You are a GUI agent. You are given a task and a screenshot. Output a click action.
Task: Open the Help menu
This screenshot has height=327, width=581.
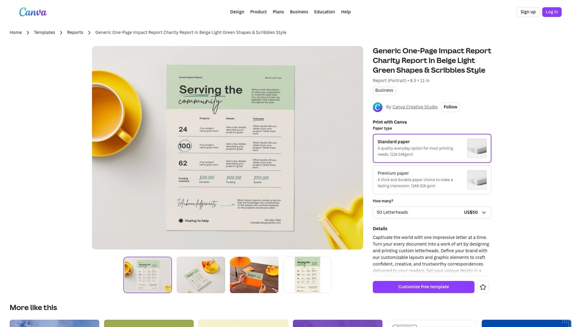pyautogui.click(x=346, y=12)
